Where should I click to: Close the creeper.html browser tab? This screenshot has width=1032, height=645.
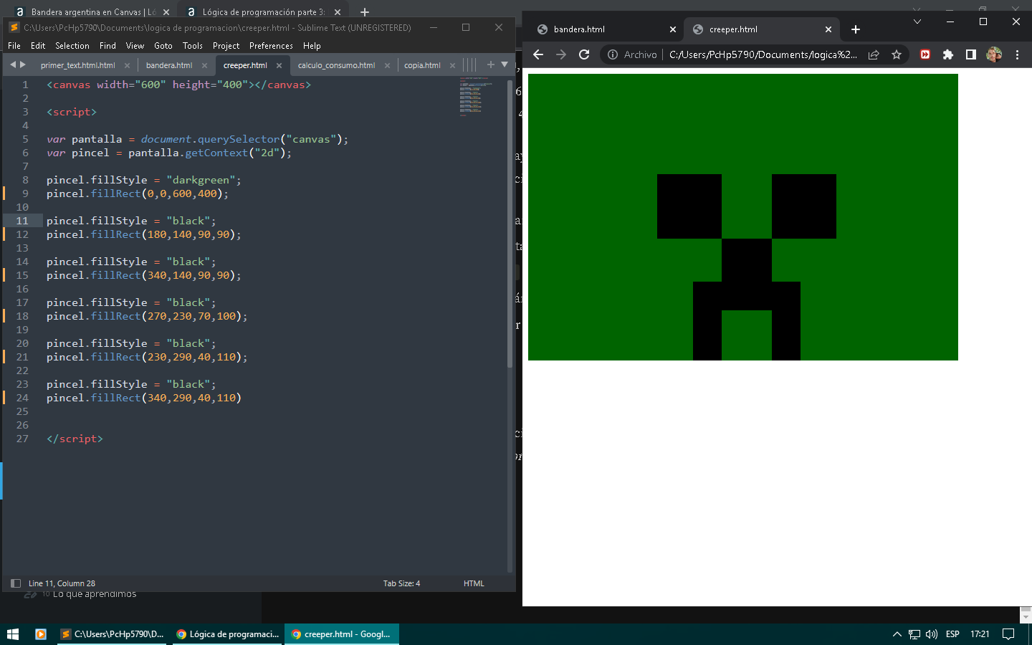coord(828,29)
